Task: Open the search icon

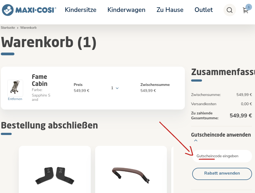Action: [229, 10]
